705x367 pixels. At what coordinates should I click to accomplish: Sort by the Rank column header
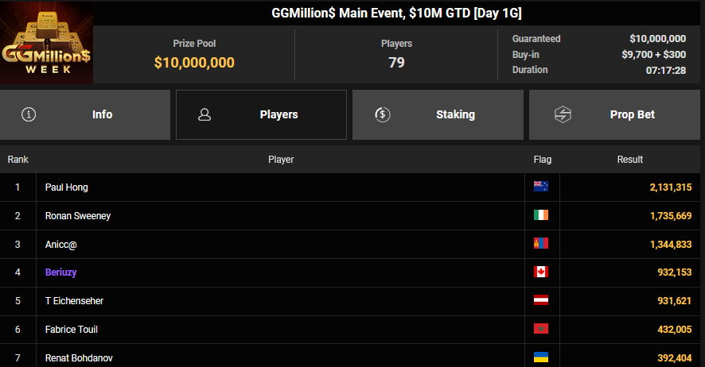click(18, 160)
